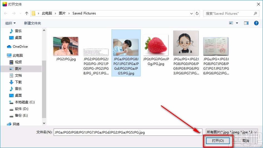
Task: Go back to previous folder
Action: [6, 13]
